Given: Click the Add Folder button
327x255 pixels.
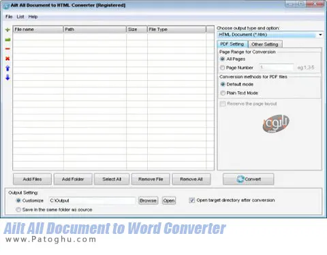Looking at the screenshot, I should pos(73,180).
